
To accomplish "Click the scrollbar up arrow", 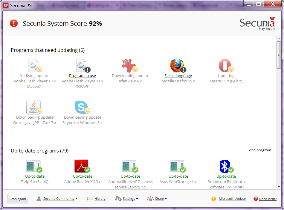I will click(279, 39).
